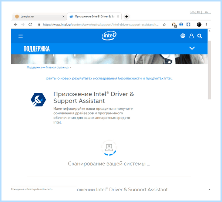
Task: Click the page vertical scrollbar thumb
Action: pyautogui.click(x=209, y=70)
